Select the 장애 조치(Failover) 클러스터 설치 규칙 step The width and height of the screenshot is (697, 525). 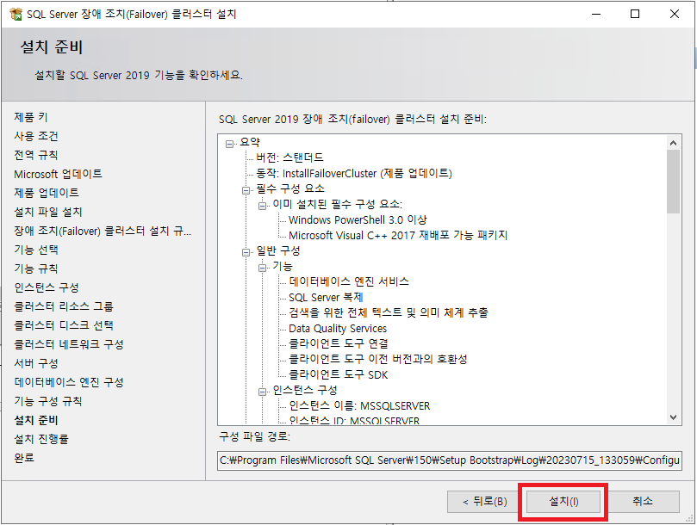click(x=103, y=231)
